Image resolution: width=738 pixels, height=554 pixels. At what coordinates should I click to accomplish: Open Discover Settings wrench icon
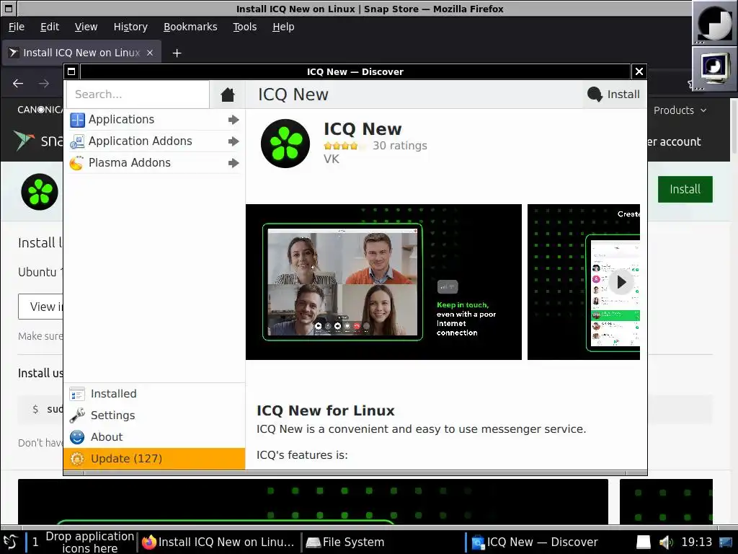point(77,415)
